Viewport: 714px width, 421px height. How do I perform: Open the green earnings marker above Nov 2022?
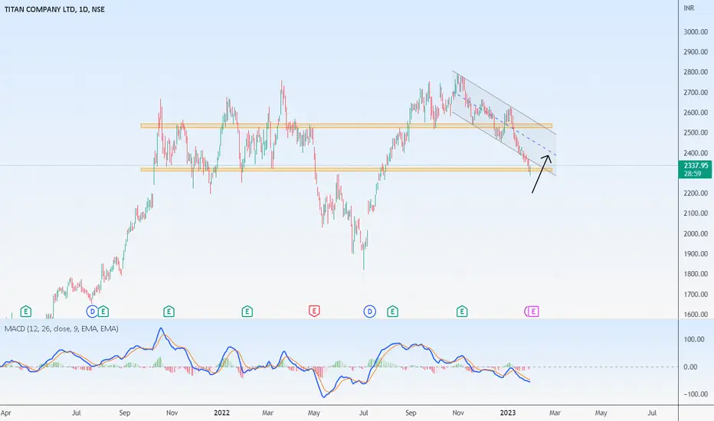point(462,312)
